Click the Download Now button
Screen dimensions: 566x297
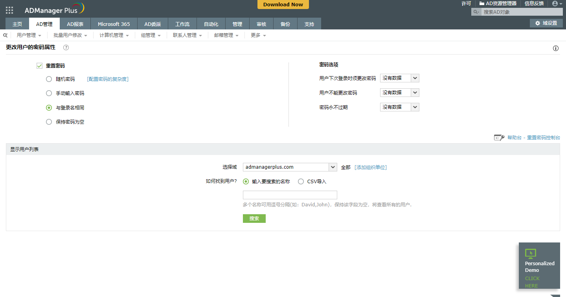283,5
